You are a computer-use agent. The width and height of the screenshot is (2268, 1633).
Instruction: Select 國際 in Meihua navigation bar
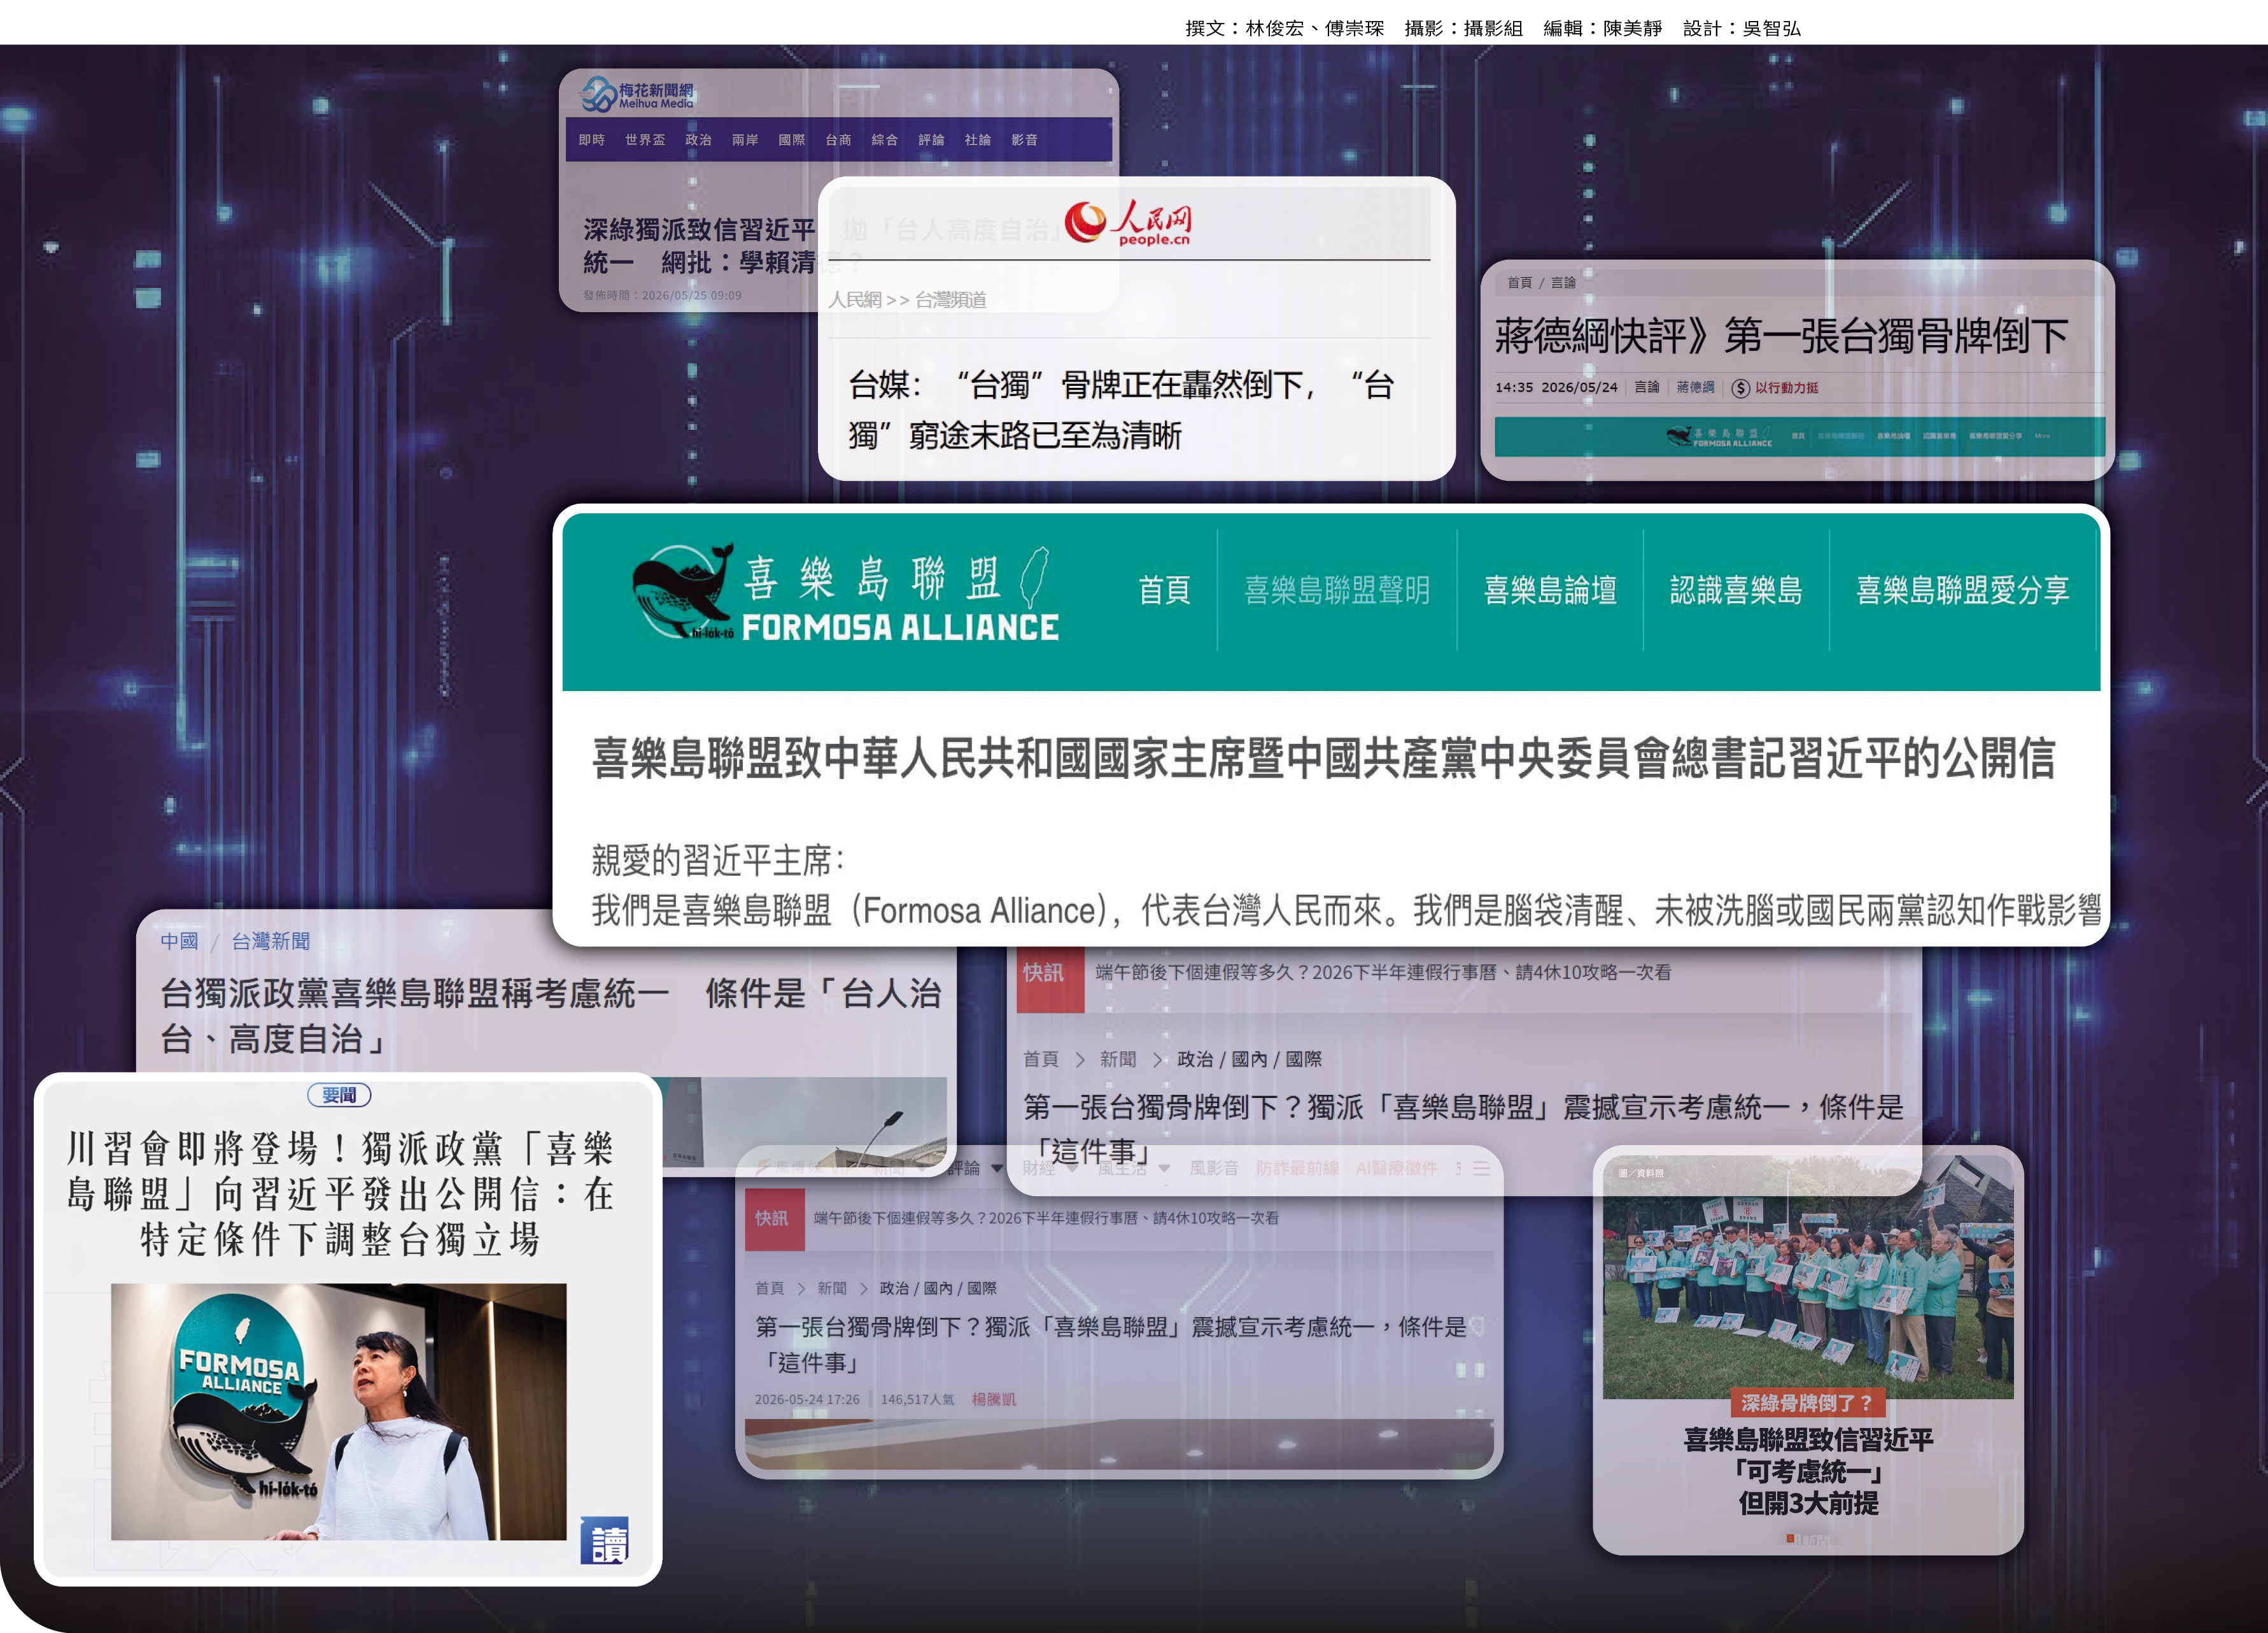click(792, 140)
